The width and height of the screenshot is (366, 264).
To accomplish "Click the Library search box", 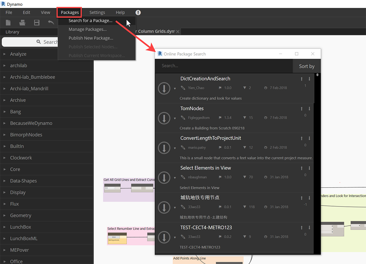I will coord(30,42).
